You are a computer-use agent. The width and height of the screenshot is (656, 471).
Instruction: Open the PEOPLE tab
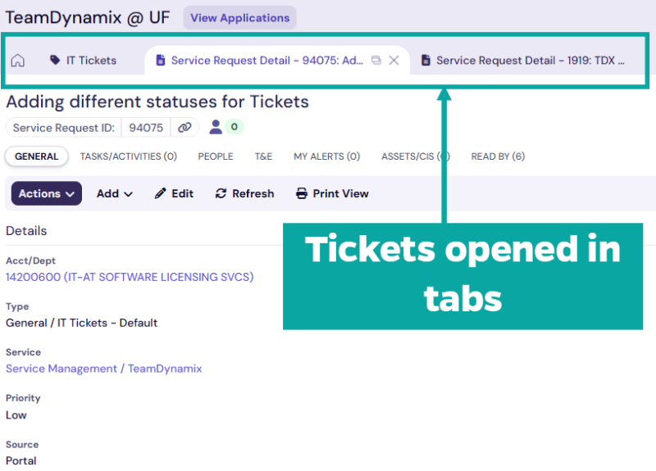tap(216, 156)
